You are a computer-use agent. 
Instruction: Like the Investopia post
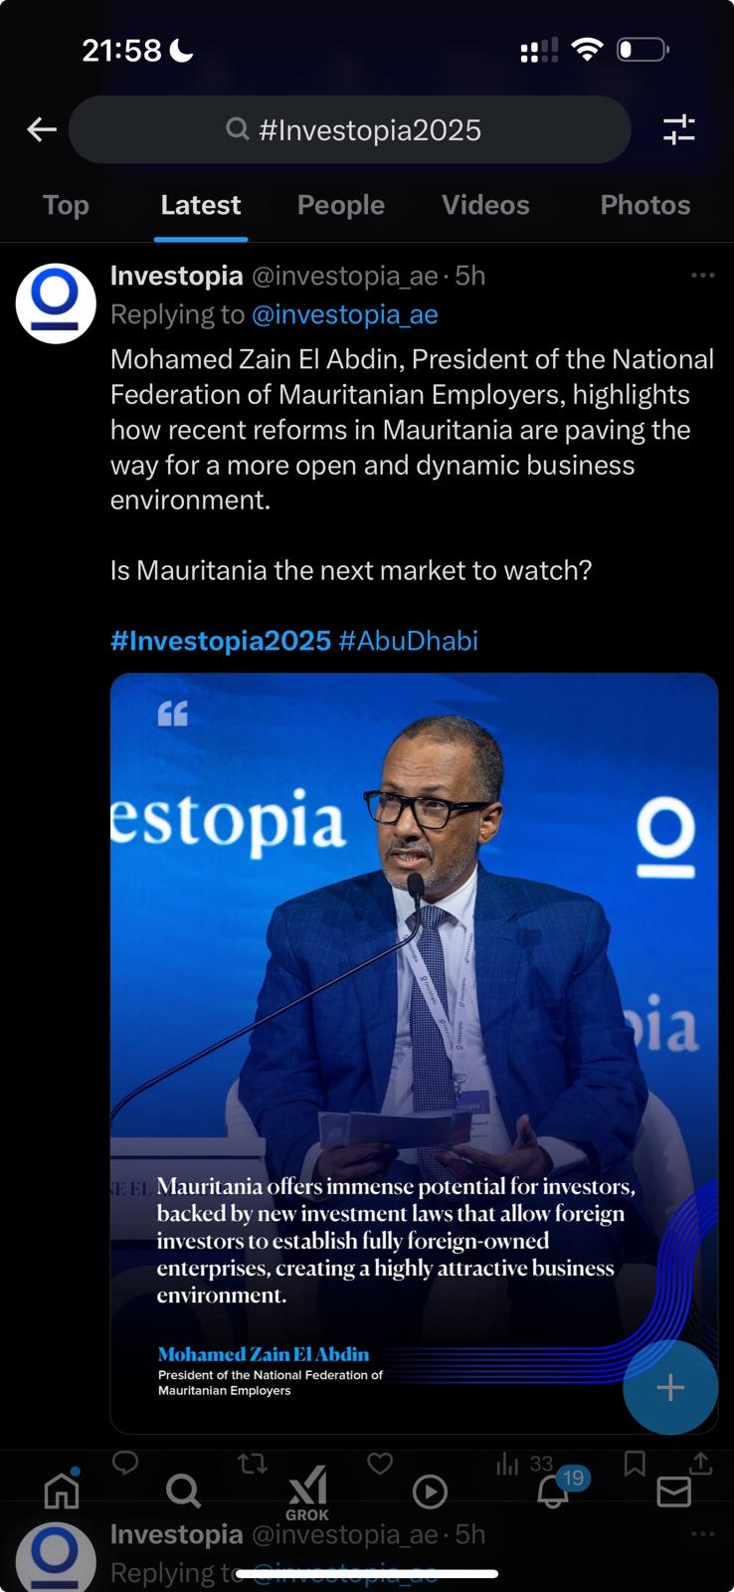[x=380, y=1463]
